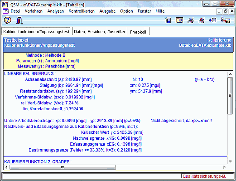Click the ym: 5137.9 value
236x181 pixels.
(146, 91)
